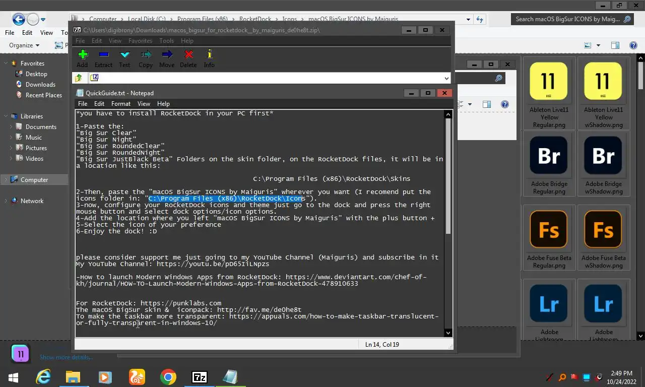Open the Explorer File menu
Screen dimensions: 645x387
coord(10,32)
